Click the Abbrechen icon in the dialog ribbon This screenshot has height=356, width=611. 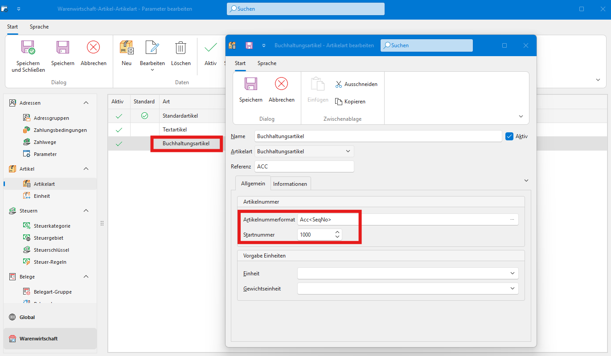[x=281, y=84]
